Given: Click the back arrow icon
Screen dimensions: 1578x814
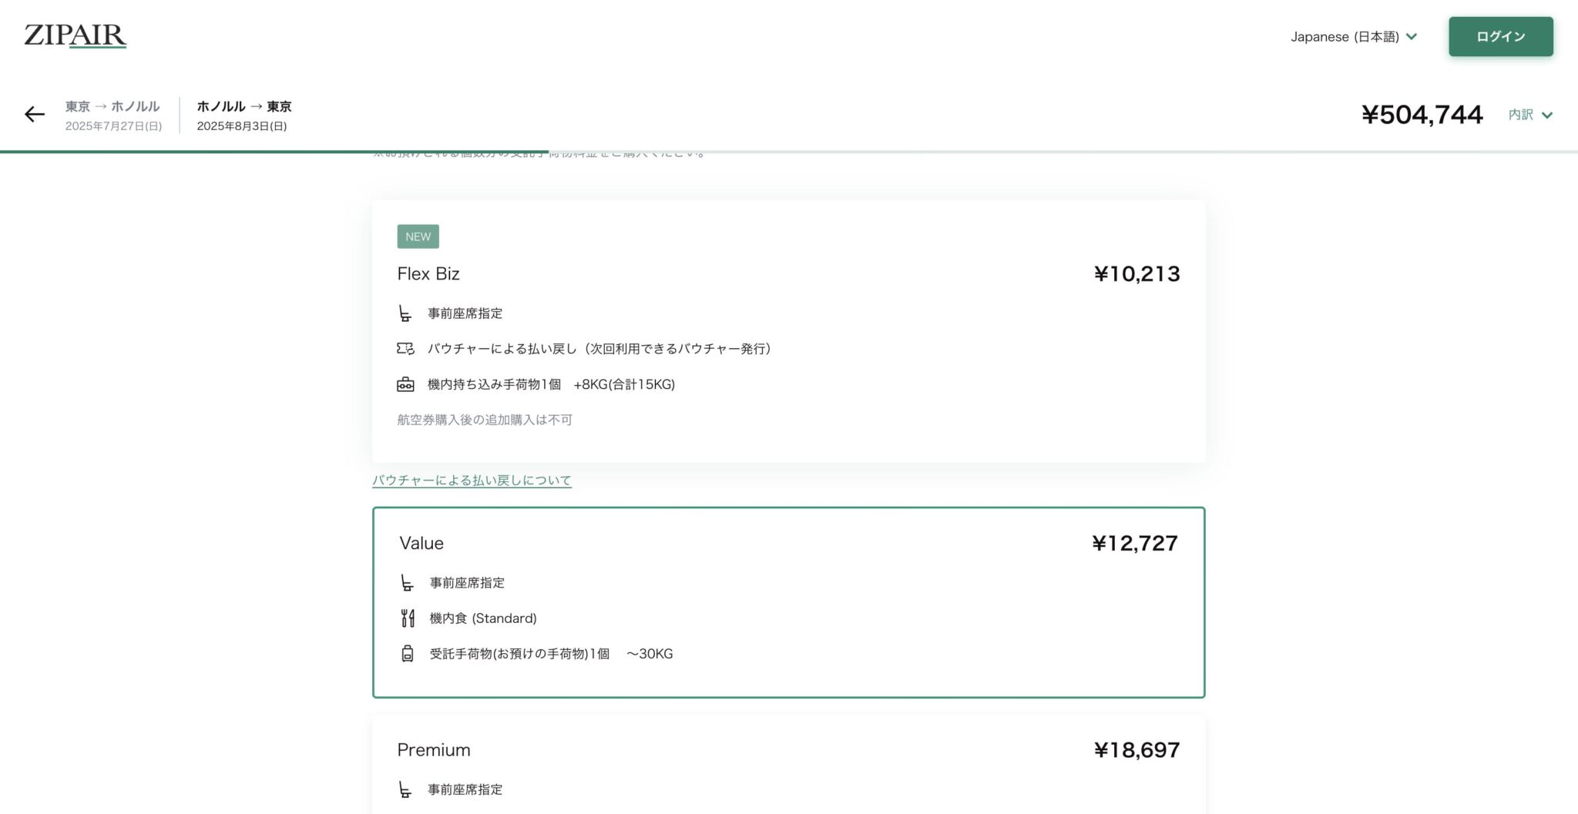Looking at the screenshot, I should [35, 115].
